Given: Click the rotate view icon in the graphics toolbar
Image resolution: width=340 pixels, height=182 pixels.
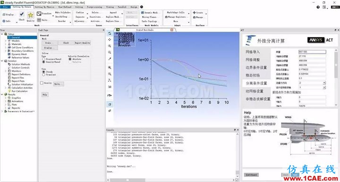Looking at the screenshot, I should [x=110, y=33].
